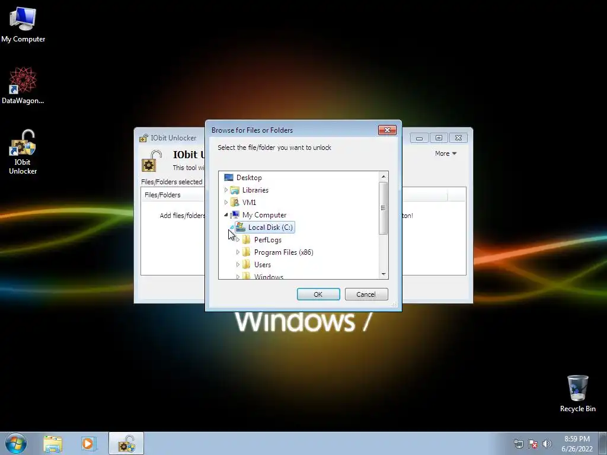Click the folder tree scrollbar thumb

384,208
